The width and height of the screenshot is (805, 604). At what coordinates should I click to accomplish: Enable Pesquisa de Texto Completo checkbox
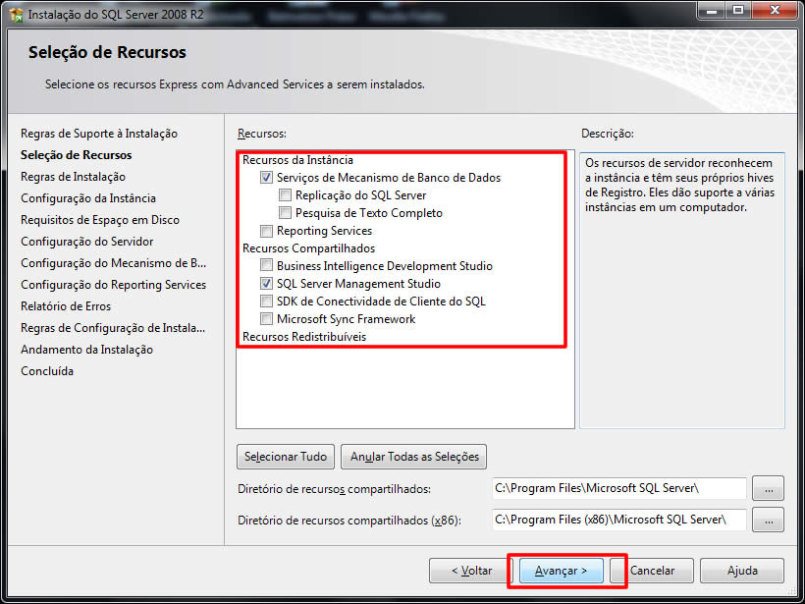click(x=286, y=213)
